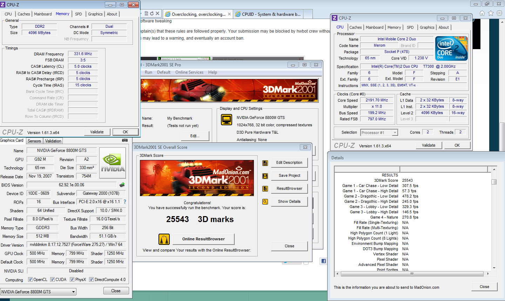Viewport: 505px width, 301px height.
Task: Click the right CPU-Z window title icon
Action: coord(335,18)
